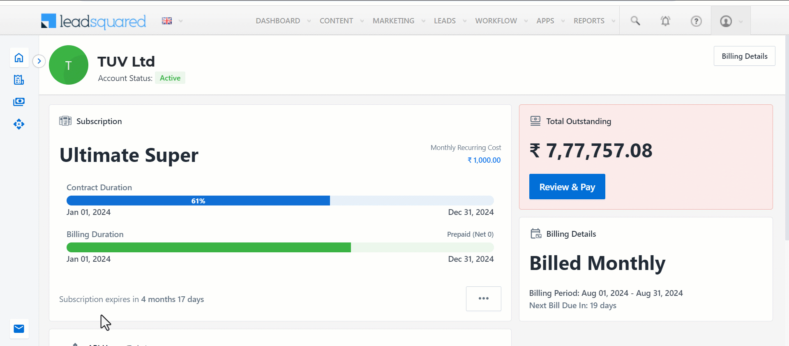Click the Contract Duration 61% progress bar
This screenshot has width=789, height=346.
pos(198,201)
